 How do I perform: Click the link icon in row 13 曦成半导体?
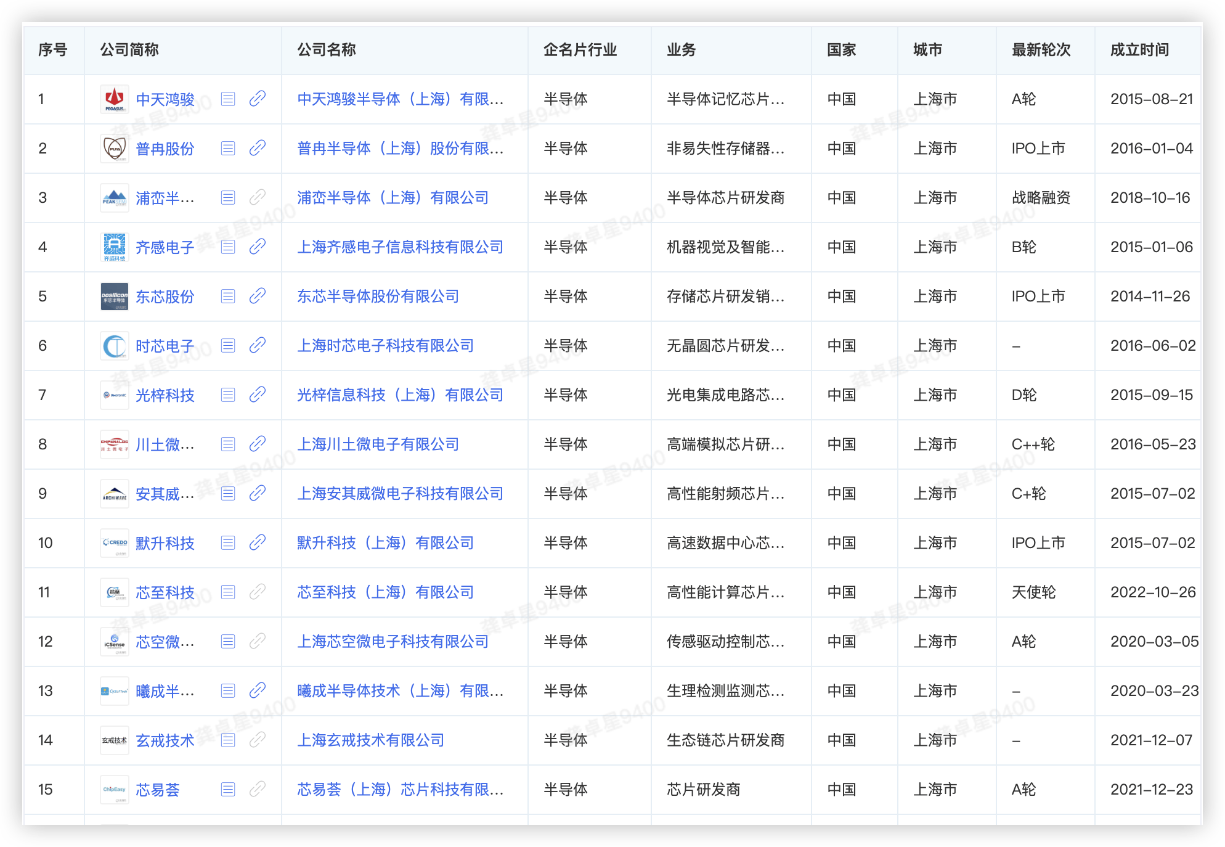[x=258, y=690]
